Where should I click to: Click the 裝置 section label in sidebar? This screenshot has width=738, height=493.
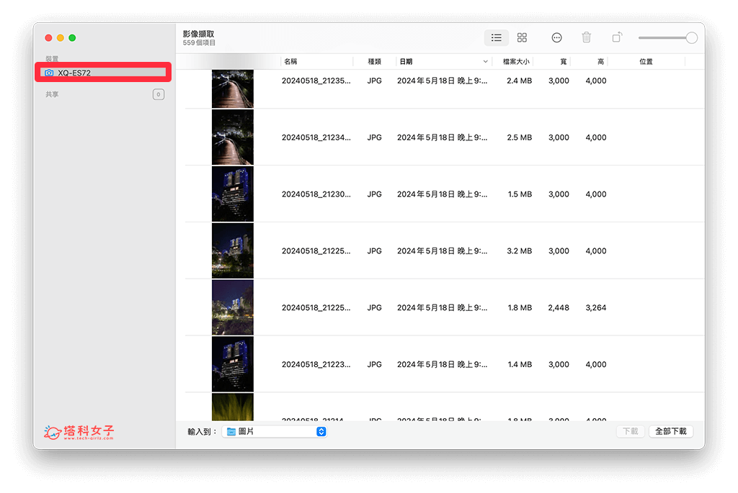[52, 59]
